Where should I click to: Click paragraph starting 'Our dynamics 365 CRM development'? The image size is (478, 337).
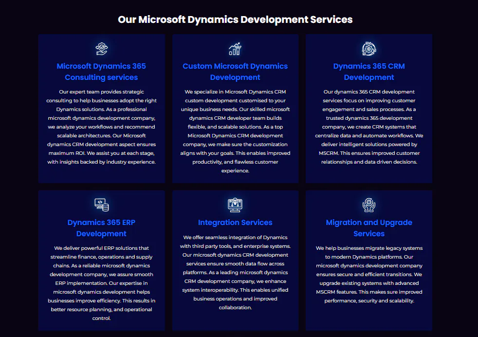(369, 127)
